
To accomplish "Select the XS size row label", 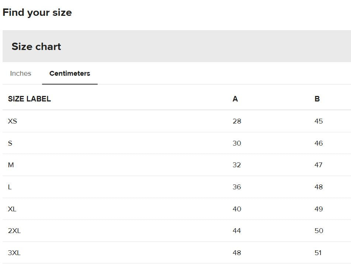I will 12,121.
